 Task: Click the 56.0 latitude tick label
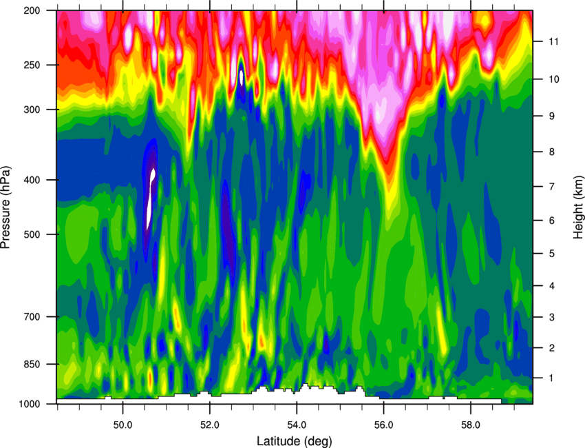click(383, 425)
